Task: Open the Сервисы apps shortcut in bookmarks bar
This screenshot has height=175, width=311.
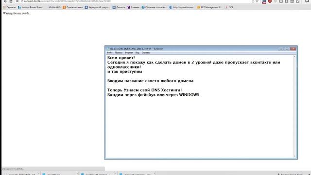Action: [9, 7]
